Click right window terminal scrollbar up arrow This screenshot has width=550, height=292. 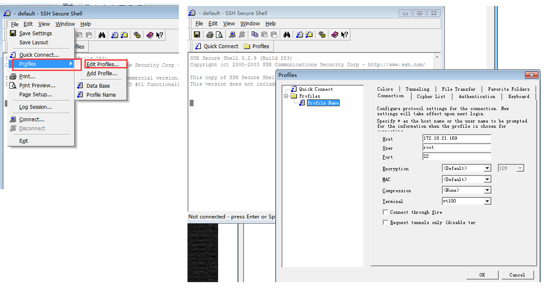pos(437,57)
